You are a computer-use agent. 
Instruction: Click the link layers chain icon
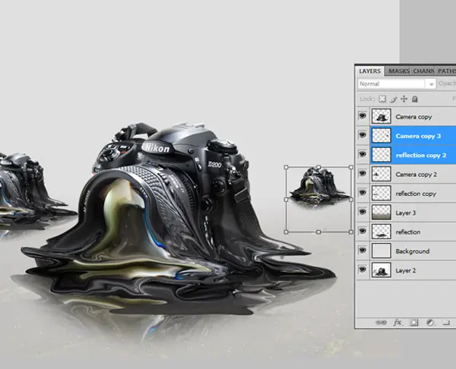click(x=381, y=323)
